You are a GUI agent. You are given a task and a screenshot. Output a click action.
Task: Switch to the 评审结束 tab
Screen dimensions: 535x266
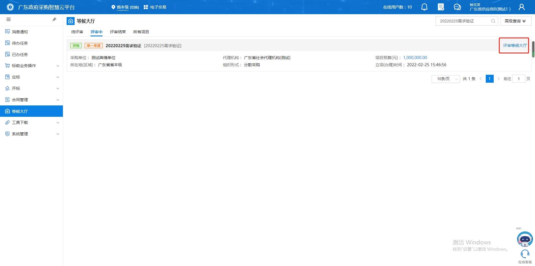(x=118, y=32)
